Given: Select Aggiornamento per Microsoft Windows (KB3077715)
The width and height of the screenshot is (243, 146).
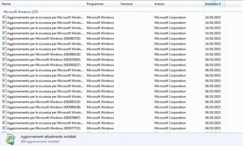Looking at the screenshot, I should point(44,128).
